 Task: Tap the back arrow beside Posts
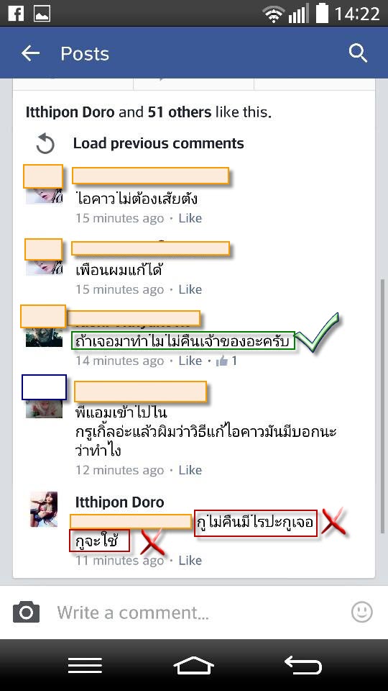(30, 54)
